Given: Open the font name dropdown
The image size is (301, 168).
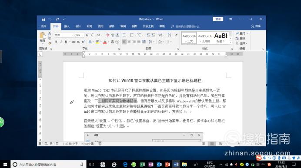Looking at the screenshot, I should (x=72, y=35).
